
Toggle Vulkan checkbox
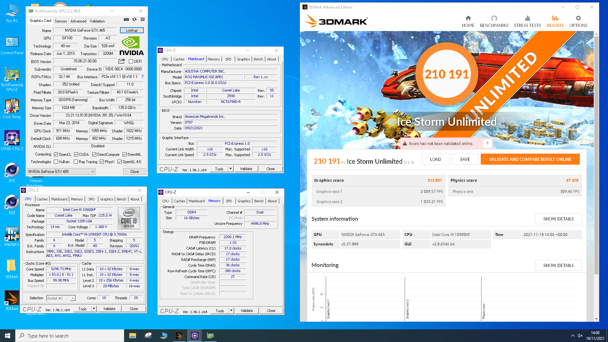coord(56,162)
